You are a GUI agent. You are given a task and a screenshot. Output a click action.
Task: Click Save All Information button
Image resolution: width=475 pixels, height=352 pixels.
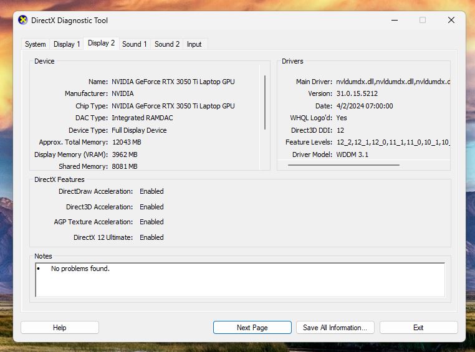coord(335,328)
